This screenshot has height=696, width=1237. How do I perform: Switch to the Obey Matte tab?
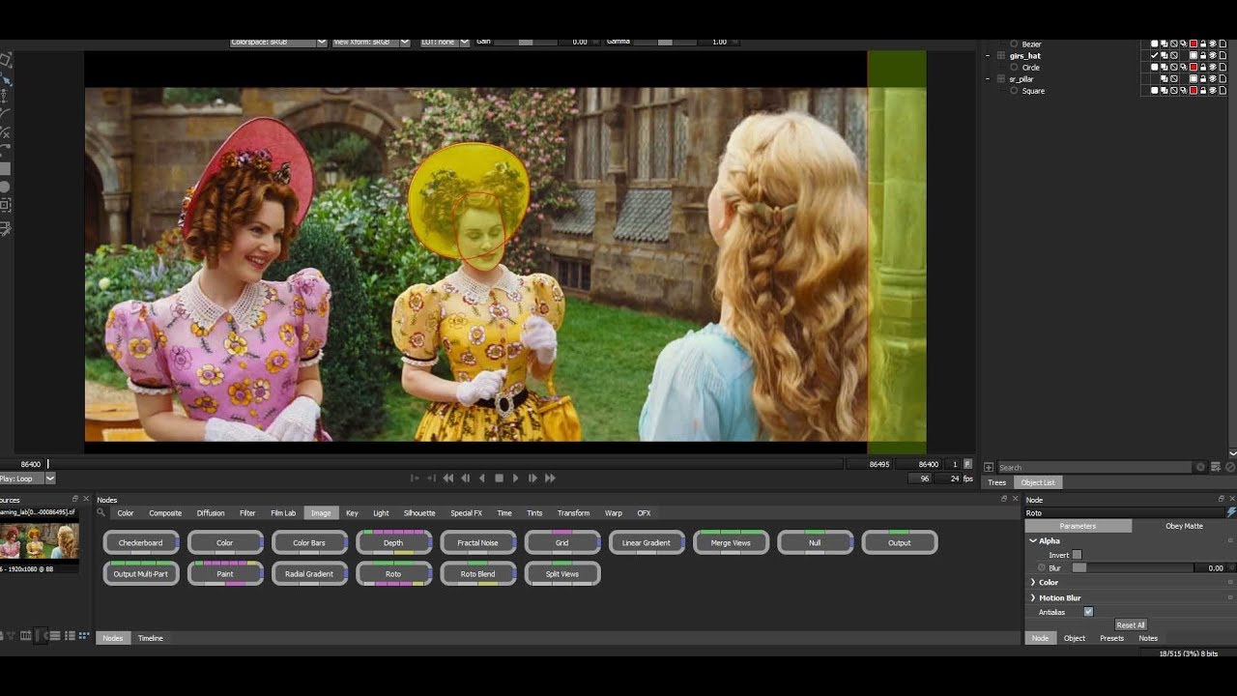click(1184, 526)
